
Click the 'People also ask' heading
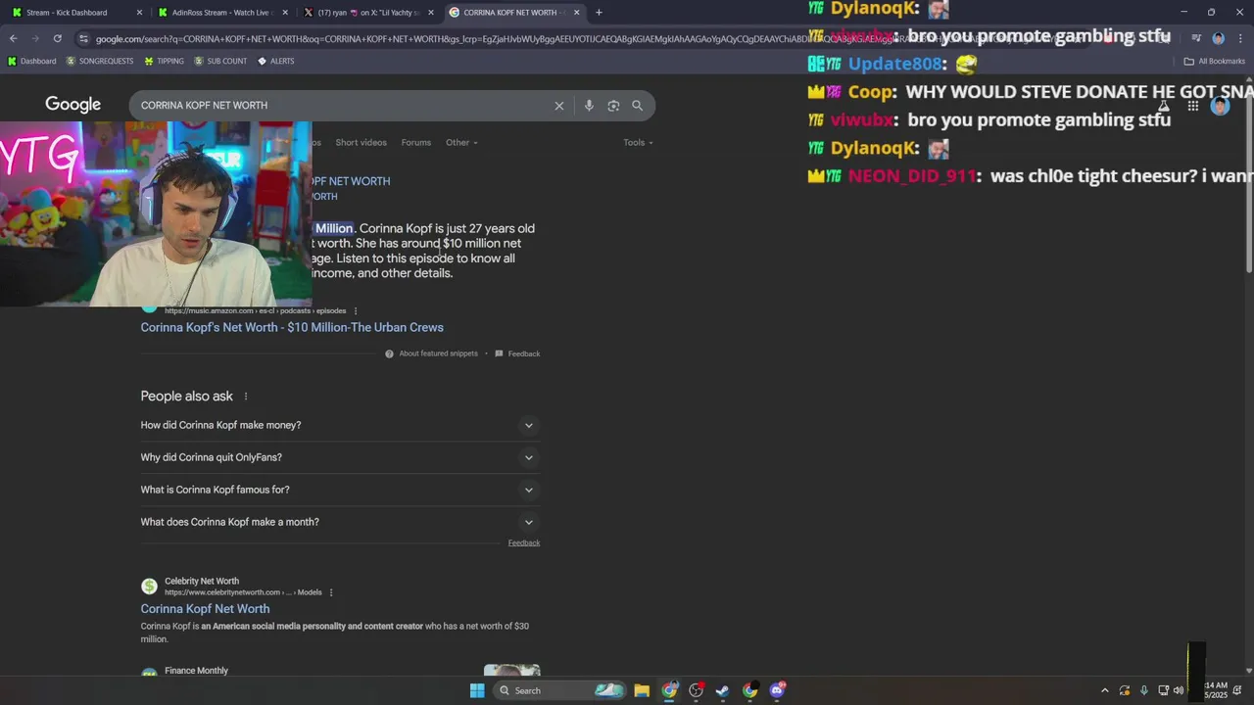pos(186,397)
